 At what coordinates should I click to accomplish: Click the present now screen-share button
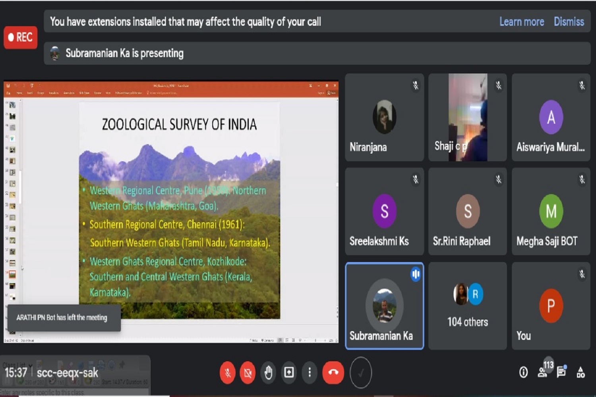coord(289,372)
